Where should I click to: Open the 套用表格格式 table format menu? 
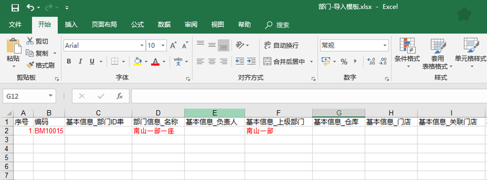coord(437,54)
